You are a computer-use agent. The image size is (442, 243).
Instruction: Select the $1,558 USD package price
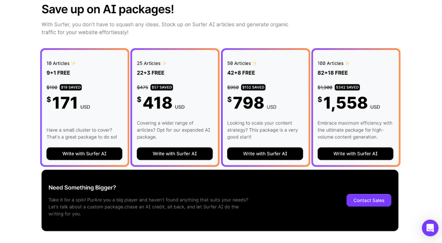[x=349, y=103]
